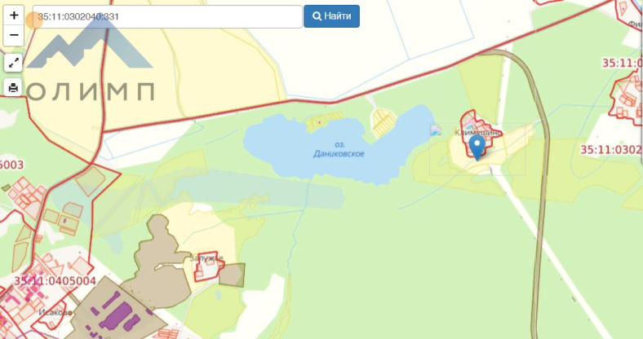The width and height of the screenshot is (643, 339).
Task: Click the red-outlined Залужье parcel
Action: click(x=208, y=266)
